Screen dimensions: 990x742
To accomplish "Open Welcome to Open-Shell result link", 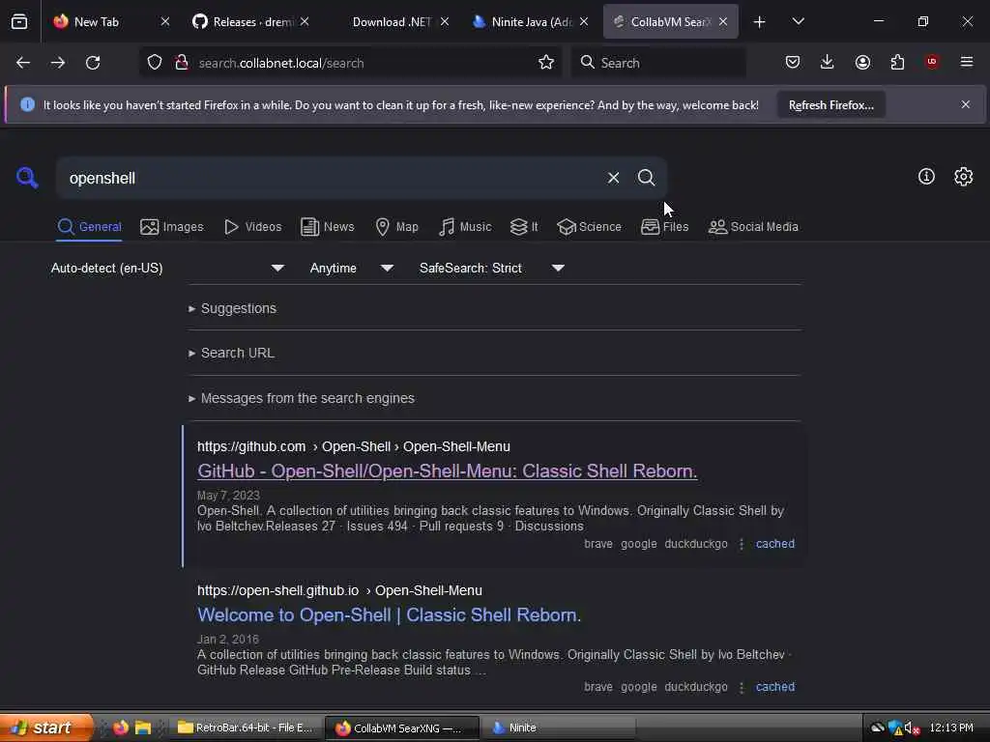I will (389, 615).
